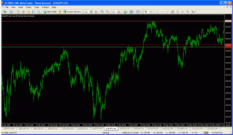Open the View menu
The image size is (233, 135).
click(13, 7)
